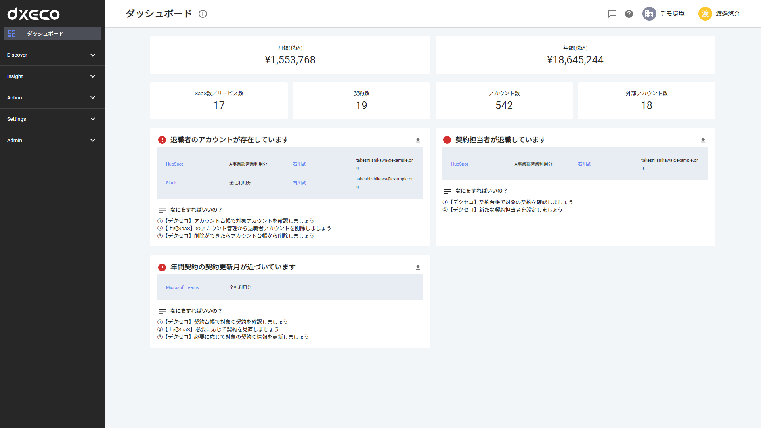Viewport: 761px width, 428px height.
Task: Click alert icon for 退職者のアカウントが存在しています
Action: pos(162,140)
